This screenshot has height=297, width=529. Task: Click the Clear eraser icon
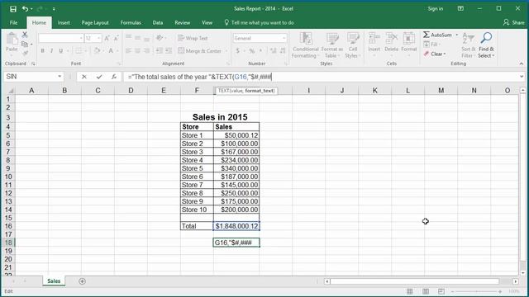tap(427, 54)
